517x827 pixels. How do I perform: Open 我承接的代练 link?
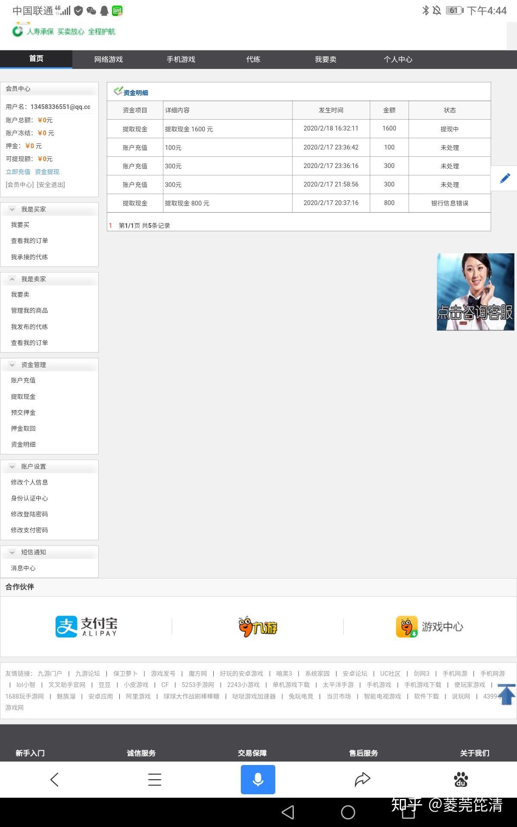29,257
